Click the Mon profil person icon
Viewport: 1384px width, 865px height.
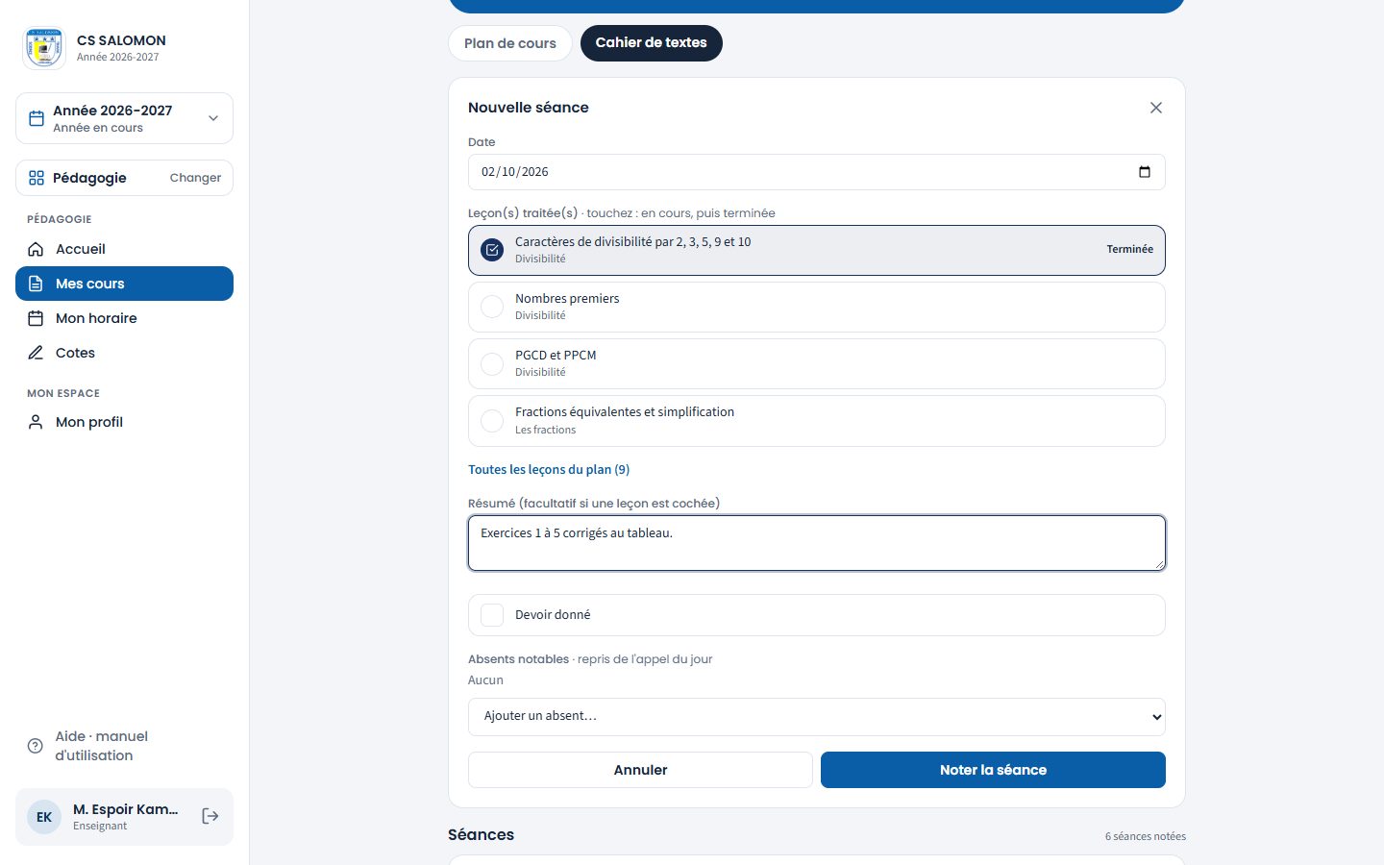pyautogui.click(x=36, y=422)
